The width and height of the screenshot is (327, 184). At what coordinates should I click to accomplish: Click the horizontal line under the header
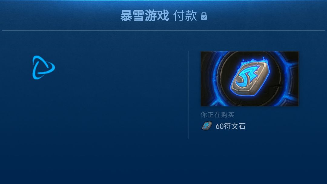point(163,31)
